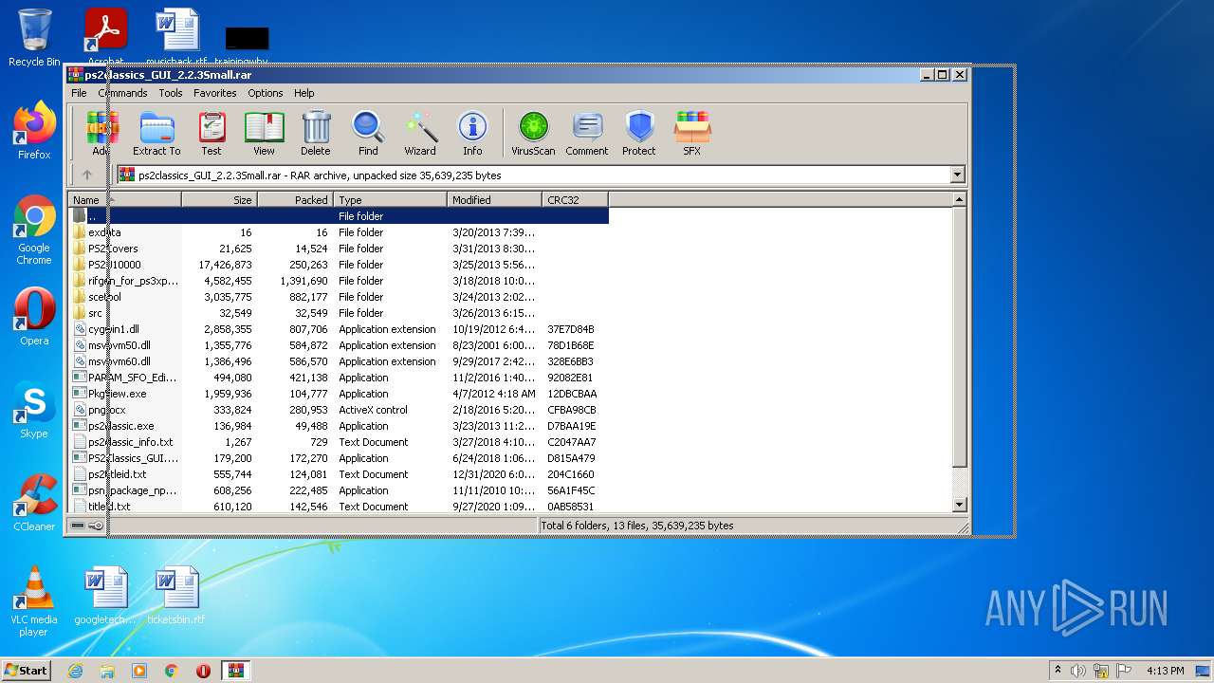This screenshot has width=1214, height=683.
Task: Click the status bar drive icon
Action: pyautogui.click(x=78, y=526)
